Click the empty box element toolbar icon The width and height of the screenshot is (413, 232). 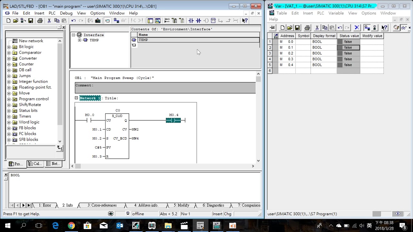(213, 21)
